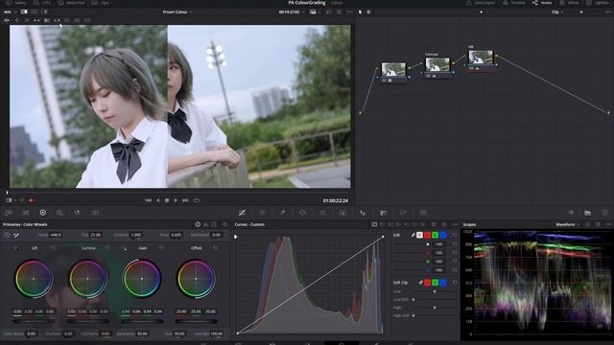Open the Color Match palette icon
The height and width of the screenshot is (345, 614).
26,213
